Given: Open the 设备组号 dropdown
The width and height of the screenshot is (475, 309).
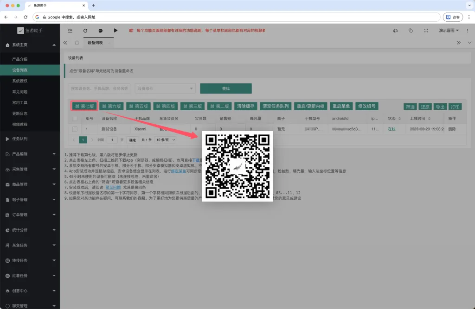Looking at the screenshot, I should pos(165,88).
